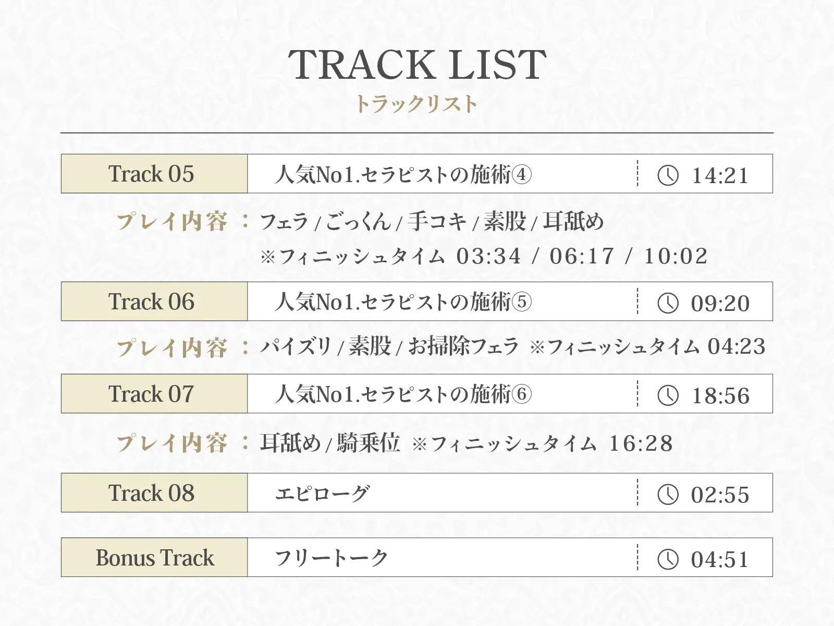Click the Track 08 duration 02:55

(x=720, y=495)
